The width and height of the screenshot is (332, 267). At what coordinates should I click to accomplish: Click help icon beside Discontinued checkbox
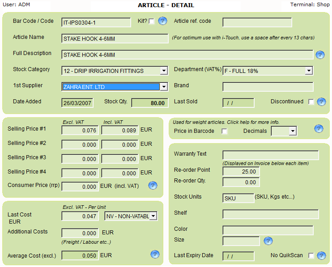[321, 102]
